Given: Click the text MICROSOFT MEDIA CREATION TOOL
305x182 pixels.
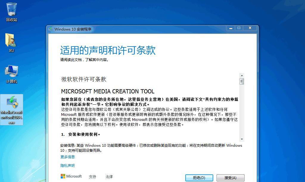Looking at the screenshot, I should pyautogui.click(x=108, y=91).
